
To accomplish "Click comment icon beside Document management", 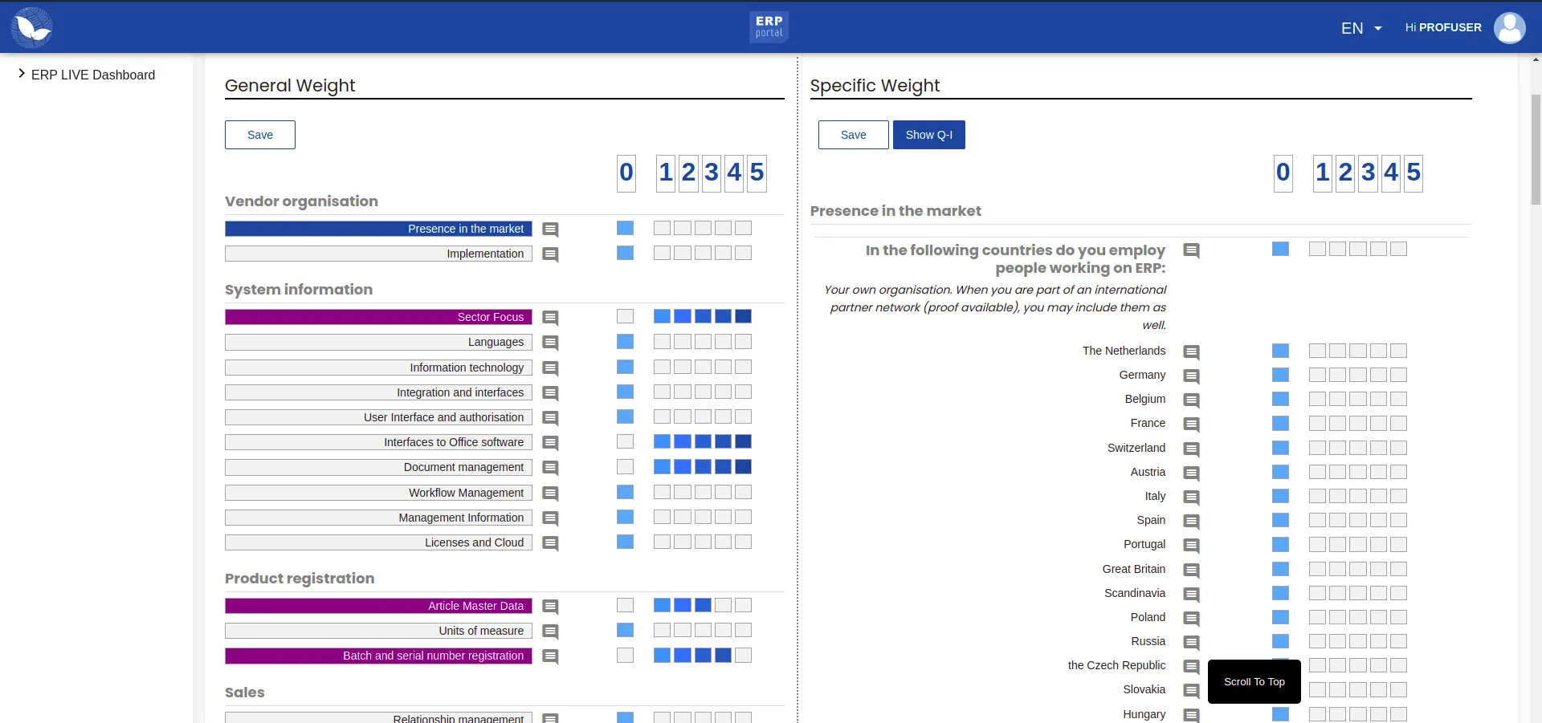I will tap(550, 468).
